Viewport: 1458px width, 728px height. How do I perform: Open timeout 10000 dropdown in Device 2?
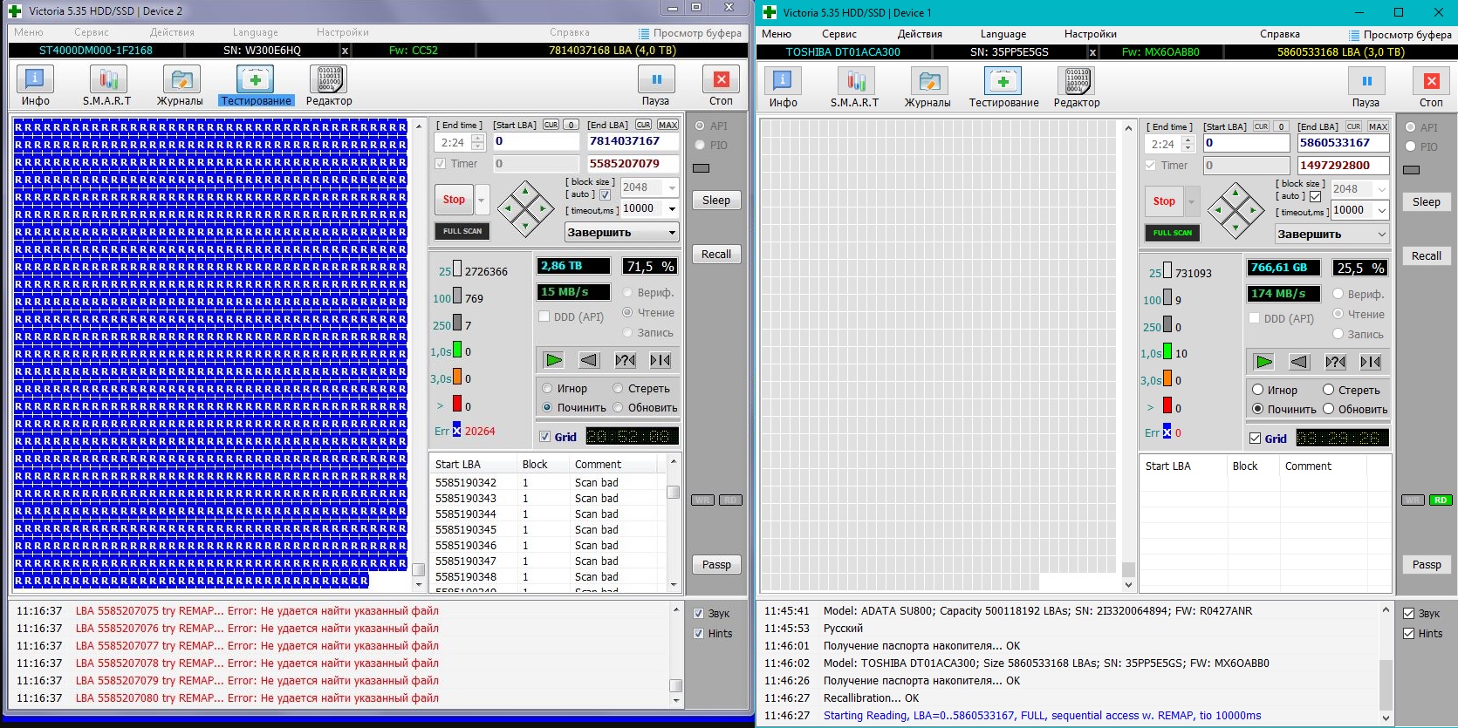(x=672, y=208)
